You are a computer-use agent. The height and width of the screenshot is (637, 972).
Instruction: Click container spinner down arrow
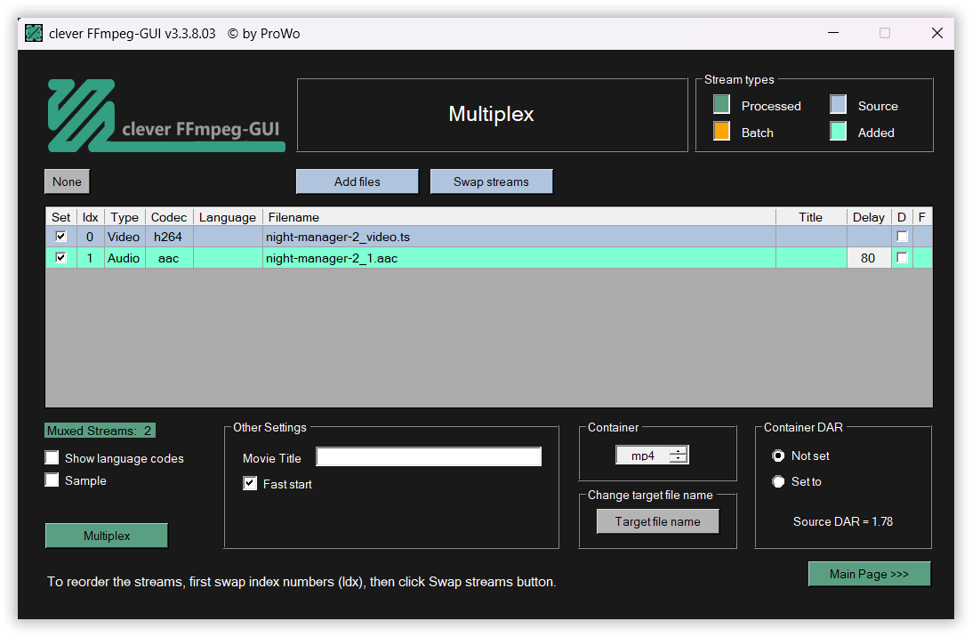click(x=679, y=459)
